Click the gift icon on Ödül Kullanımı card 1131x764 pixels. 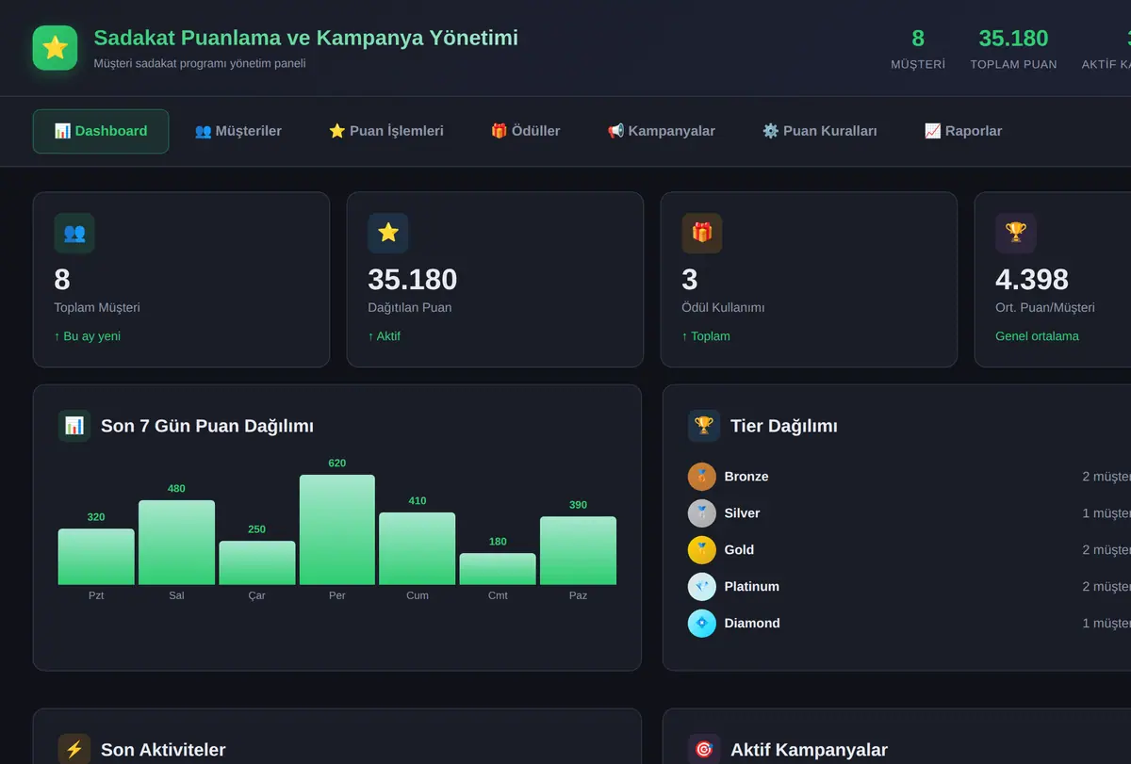pyautogui.click(x=702, y=233)
